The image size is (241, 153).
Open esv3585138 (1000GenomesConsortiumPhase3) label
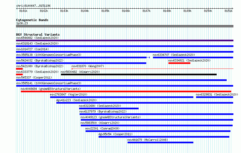point(49,55)
